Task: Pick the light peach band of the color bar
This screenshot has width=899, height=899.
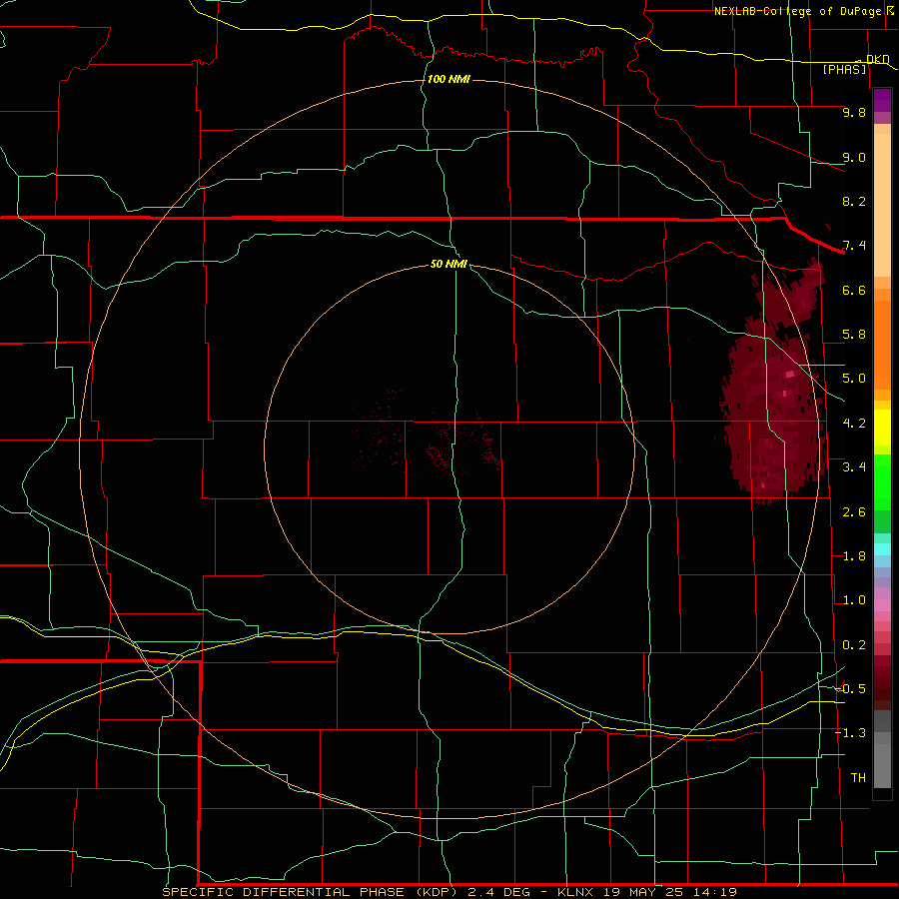Action: point(882,205)
